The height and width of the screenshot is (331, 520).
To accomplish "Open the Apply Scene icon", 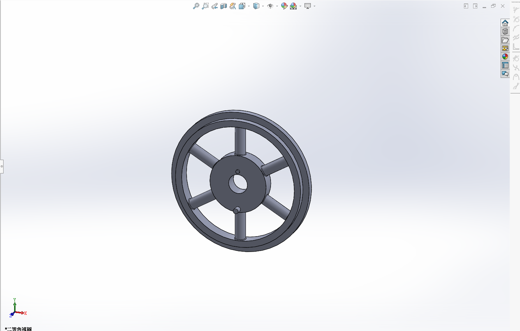I will 294,6.
